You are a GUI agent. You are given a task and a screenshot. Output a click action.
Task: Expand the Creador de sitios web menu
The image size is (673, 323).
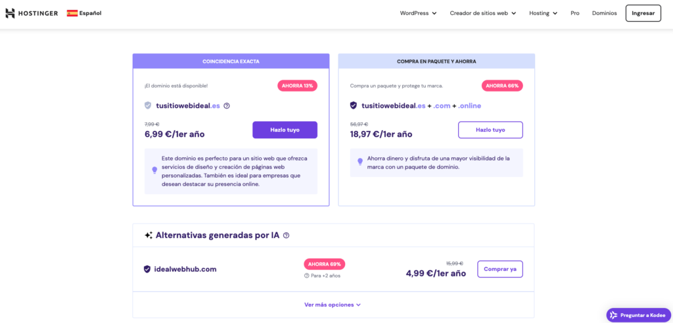[482, 13]
